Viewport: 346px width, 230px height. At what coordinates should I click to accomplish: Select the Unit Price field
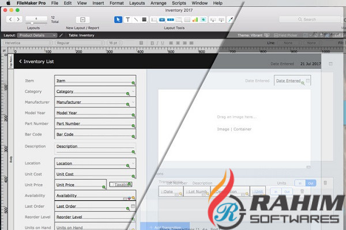(81, 185)
